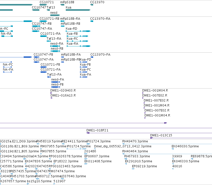This screenshot has height=185, width=212.
Task: Click the DME1-013C15 clone label
Action: coord(161,135)
